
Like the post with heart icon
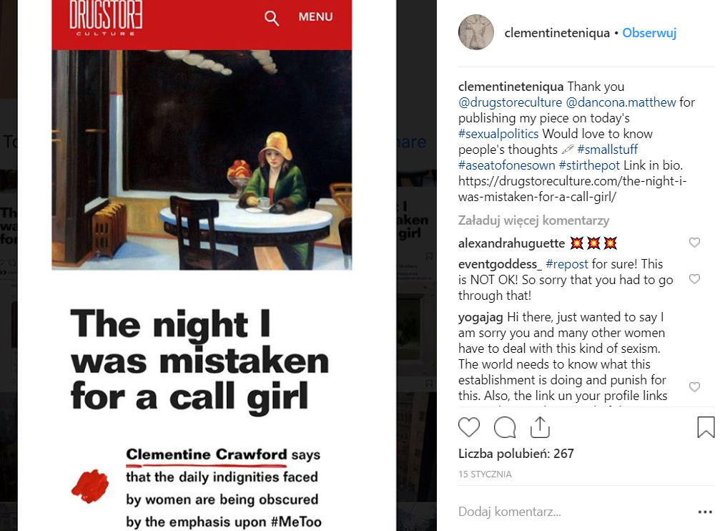(469, 427)
